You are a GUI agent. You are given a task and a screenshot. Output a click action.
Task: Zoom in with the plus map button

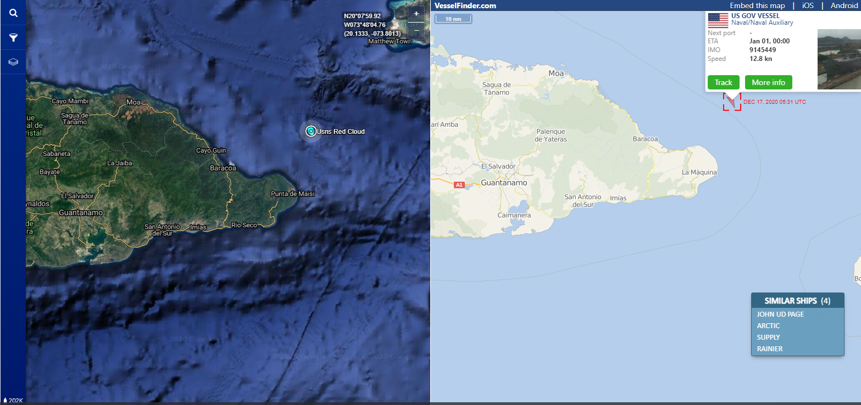(x=416, y=14)
